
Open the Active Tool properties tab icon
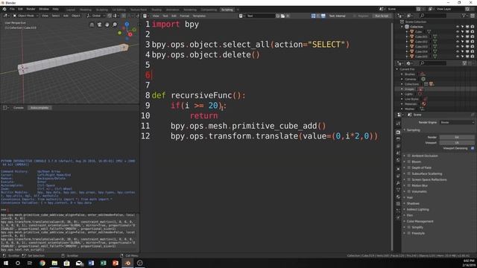point(398,124)
